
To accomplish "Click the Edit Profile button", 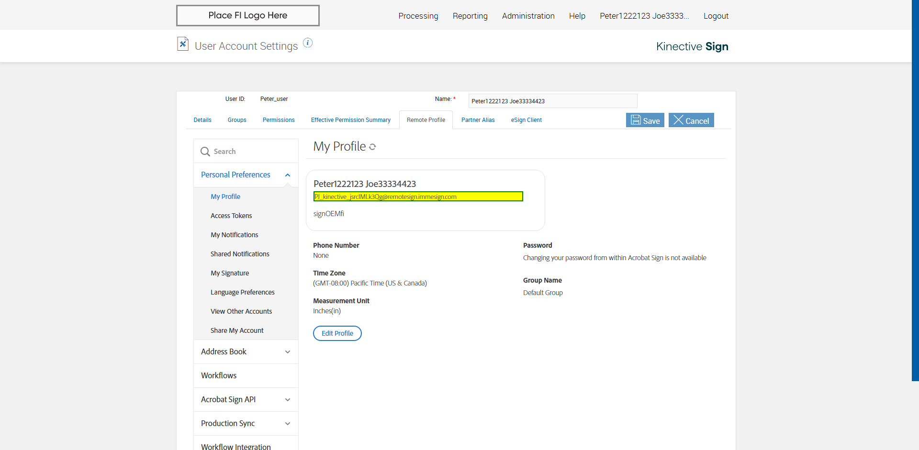I will [x=337, y=333].
